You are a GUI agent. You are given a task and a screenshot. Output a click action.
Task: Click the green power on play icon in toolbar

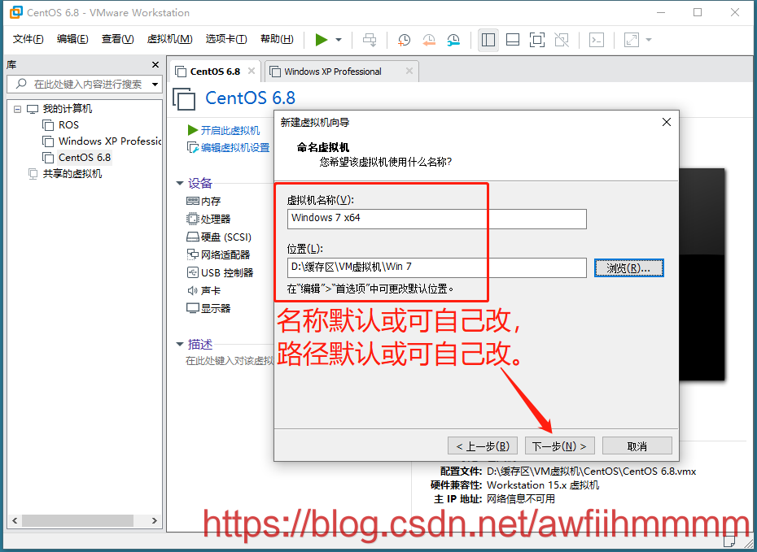(x=321, y=40)
